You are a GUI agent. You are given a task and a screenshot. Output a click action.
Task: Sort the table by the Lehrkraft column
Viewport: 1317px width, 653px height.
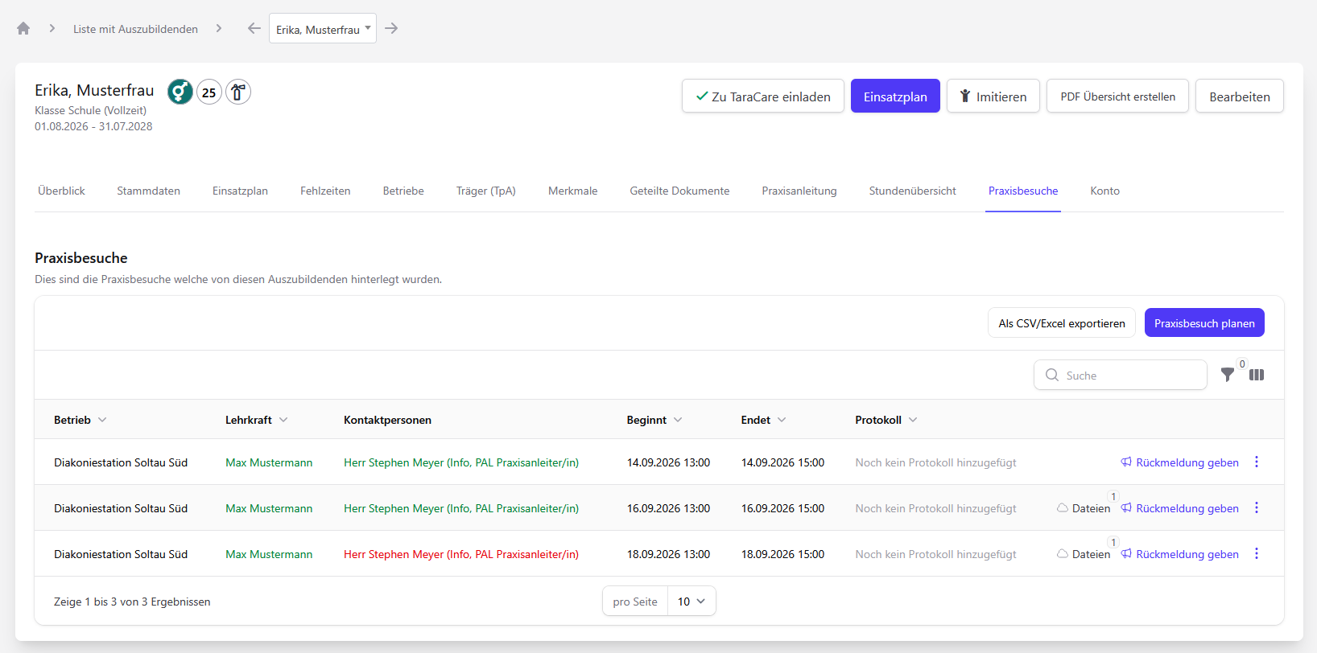click(257, 420)
